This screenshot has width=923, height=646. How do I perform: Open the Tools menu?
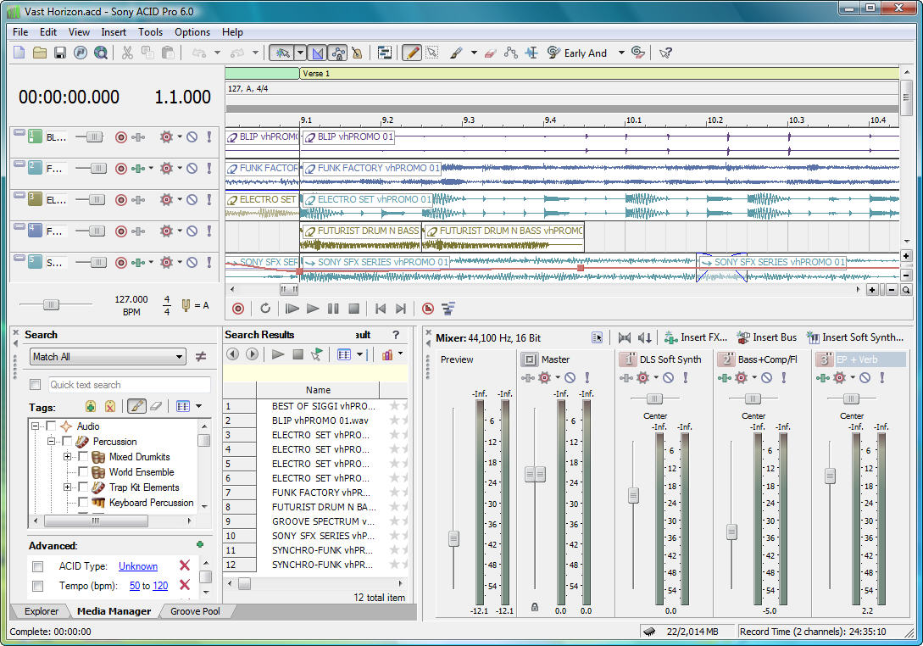coord(150,32)
